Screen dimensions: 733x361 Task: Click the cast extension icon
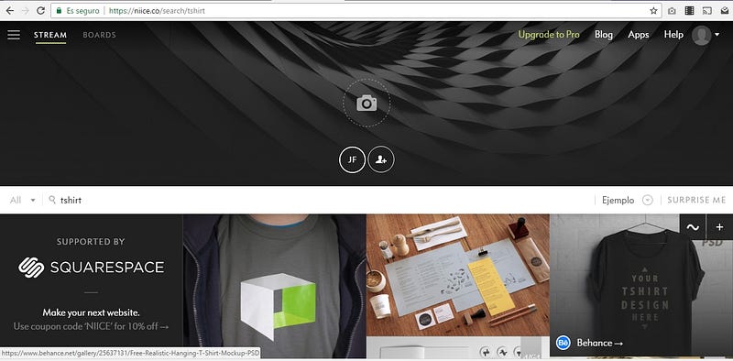click(x=706, y=10)
